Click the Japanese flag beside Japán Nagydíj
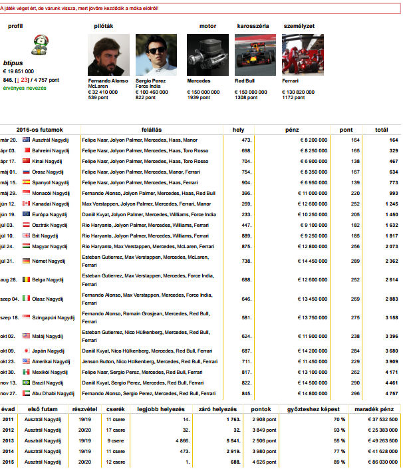The height and width of the screenshot is (473, 403). 26,351
